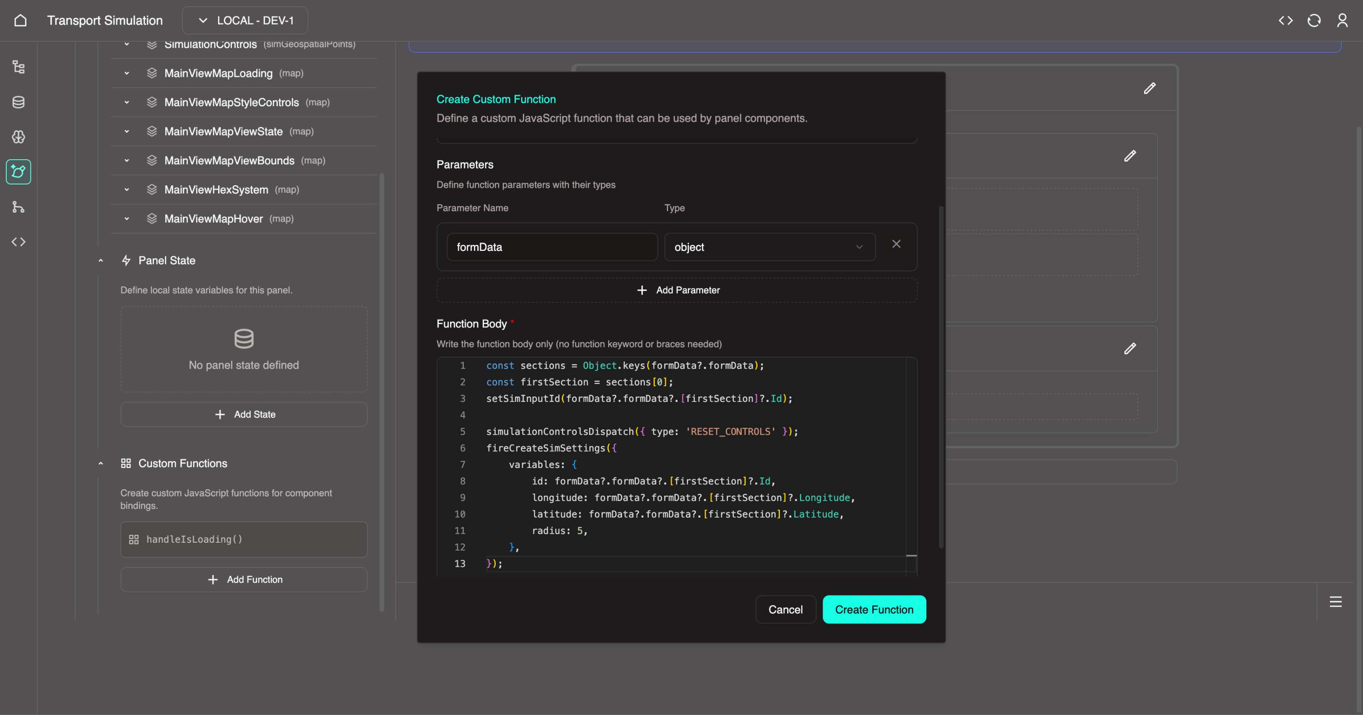Open the object type dropdown
This screenshot has width=1363, height=715.
[769, 247]
